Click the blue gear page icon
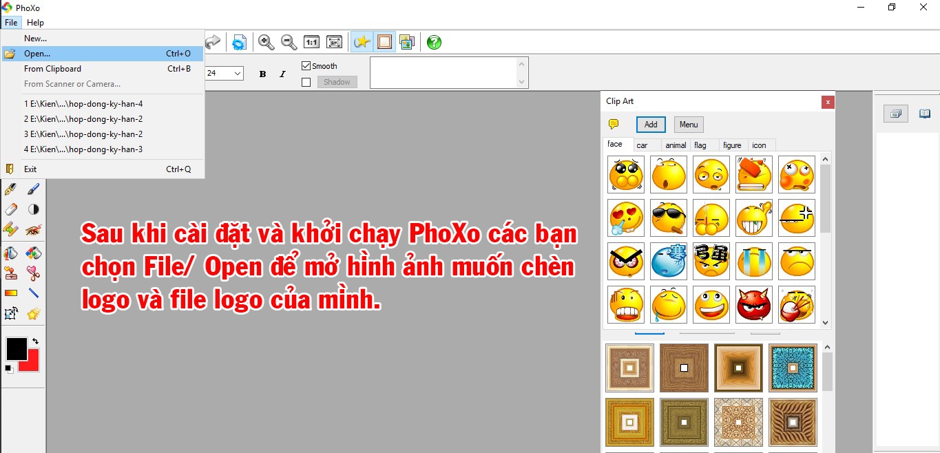 (x=239, y=42)
